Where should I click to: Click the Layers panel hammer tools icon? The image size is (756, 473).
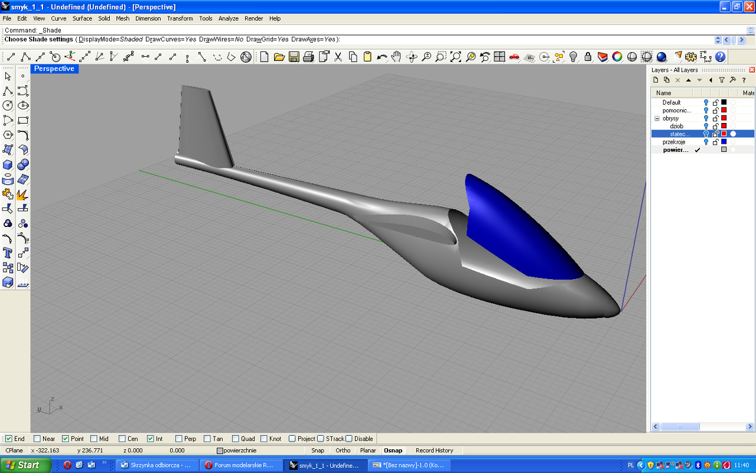click(x=733, y=80)
